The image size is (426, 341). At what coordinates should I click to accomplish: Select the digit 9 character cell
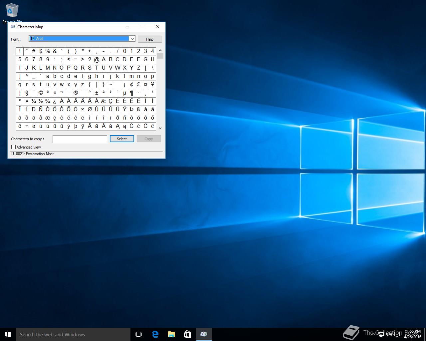pyautogui.click(x=48, y=59)
